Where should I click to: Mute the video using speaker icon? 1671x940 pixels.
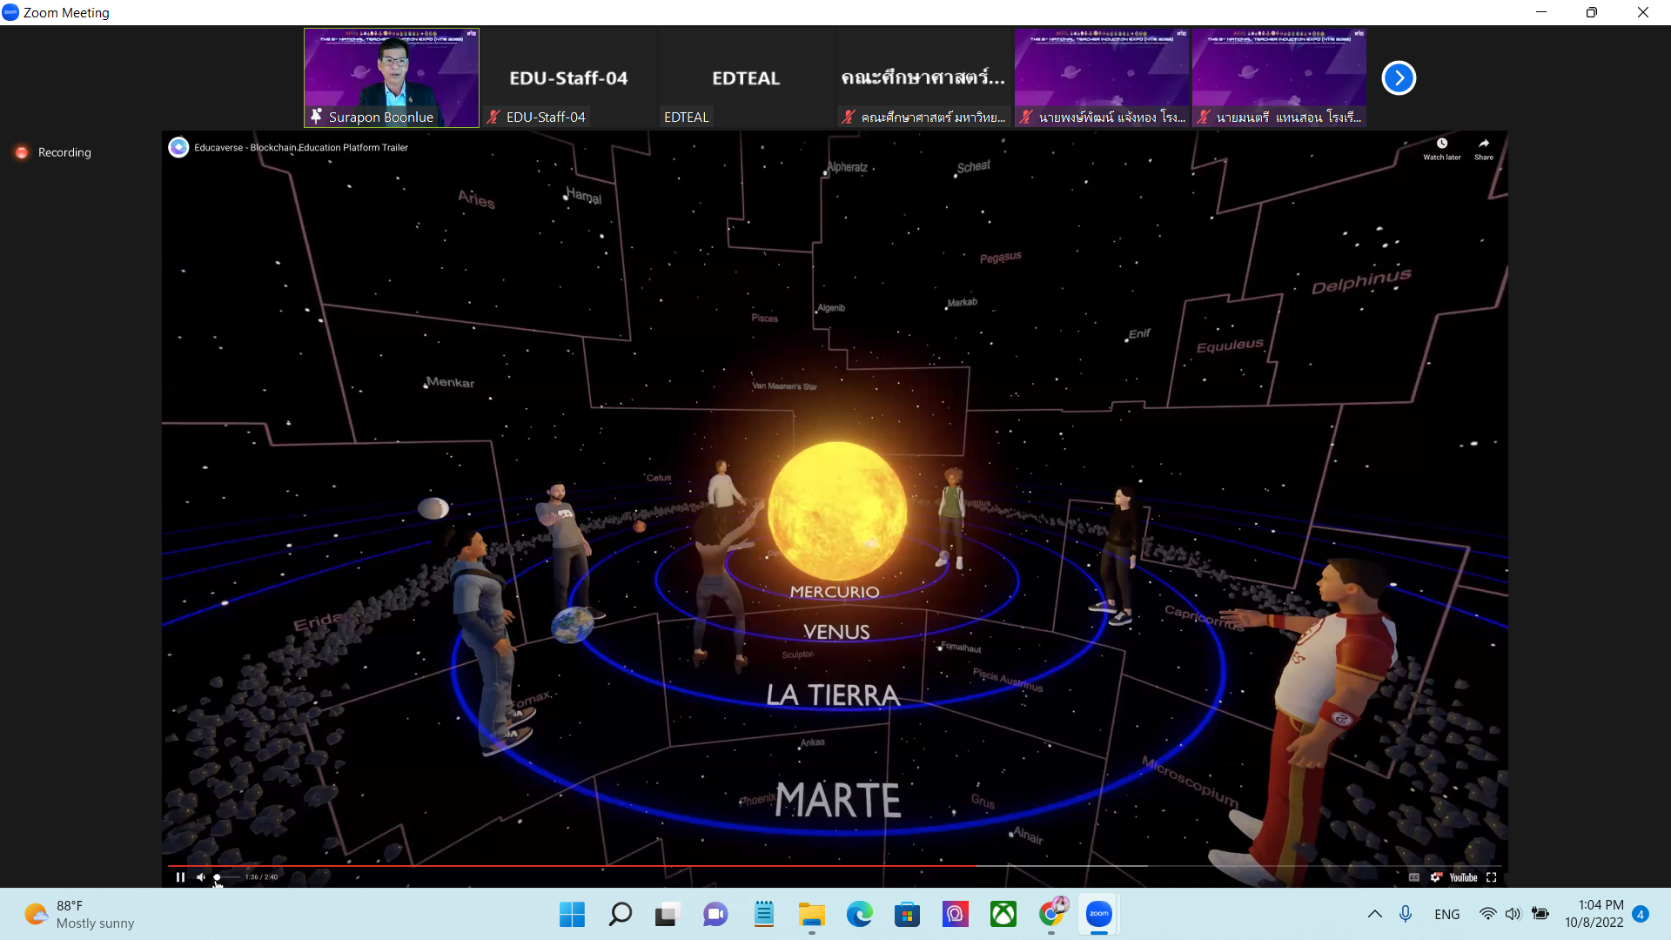(201, 877)
